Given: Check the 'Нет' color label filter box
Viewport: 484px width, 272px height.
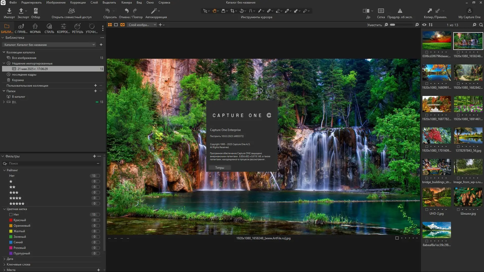Looking at the screenshot, I should click(x=11, y=215).
